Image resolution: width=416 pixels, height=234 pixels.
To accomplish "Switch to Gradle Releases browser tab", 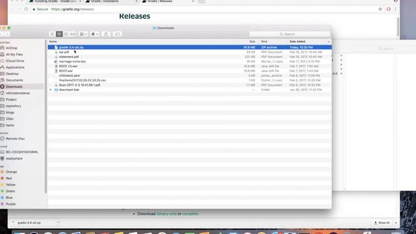I will [167, 1].
